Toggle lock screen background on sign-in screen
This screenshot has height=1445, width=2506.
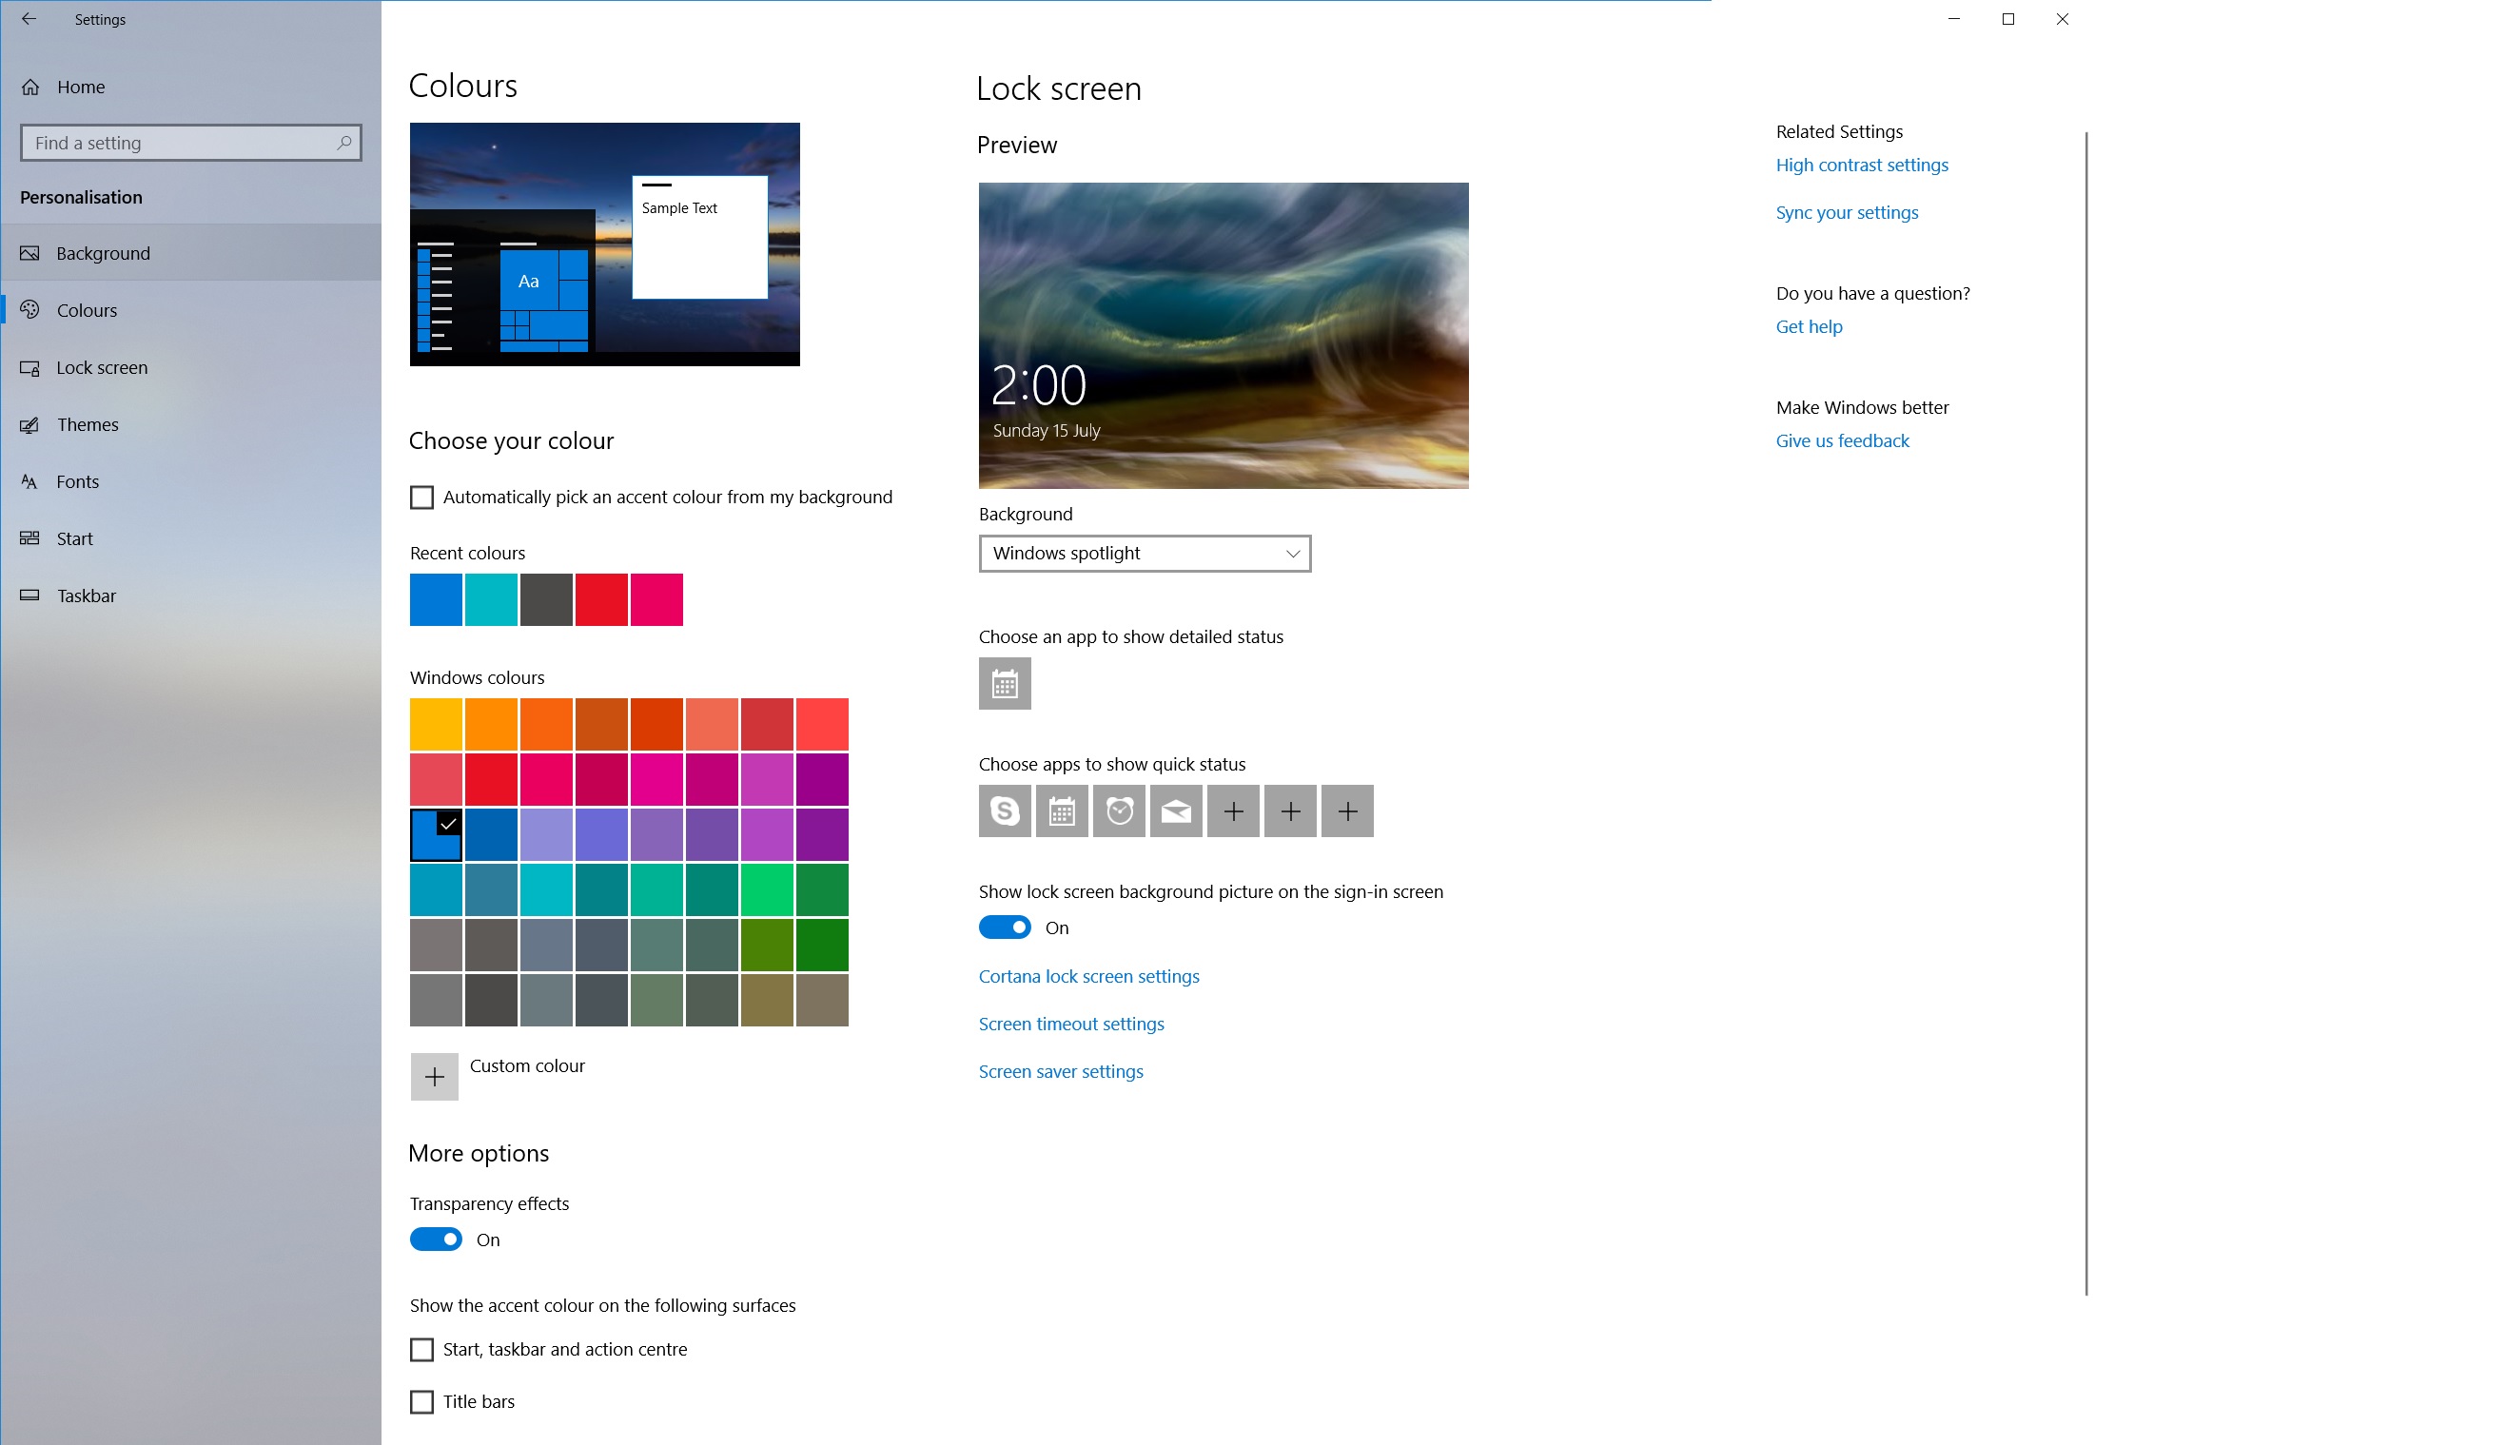click(x=1005, y=928)
